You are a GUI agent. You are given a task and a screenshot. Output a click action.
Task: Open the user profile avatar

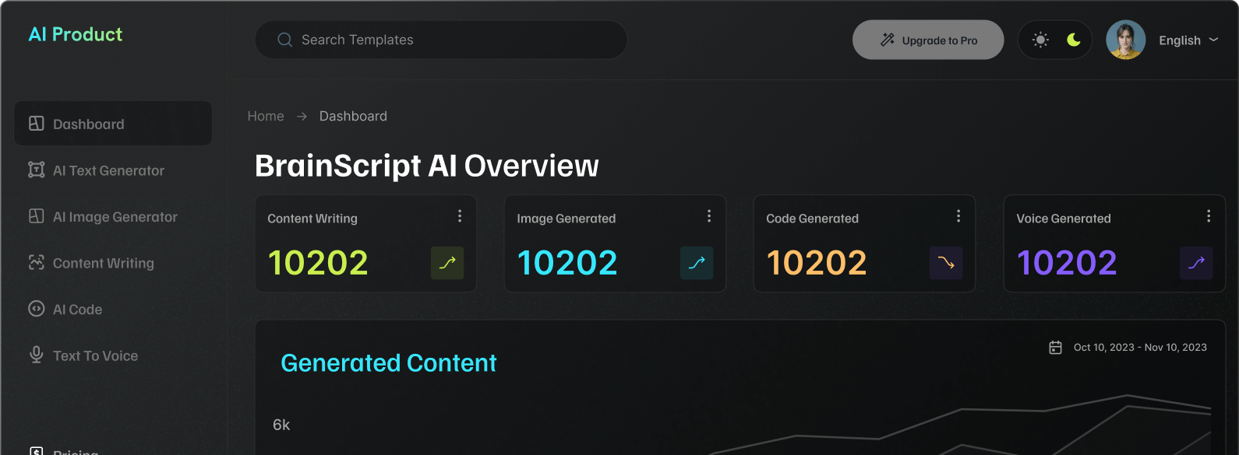(x=1125, y=40)
